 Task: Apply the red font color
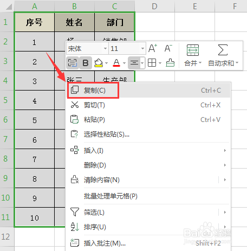(116, 63)
